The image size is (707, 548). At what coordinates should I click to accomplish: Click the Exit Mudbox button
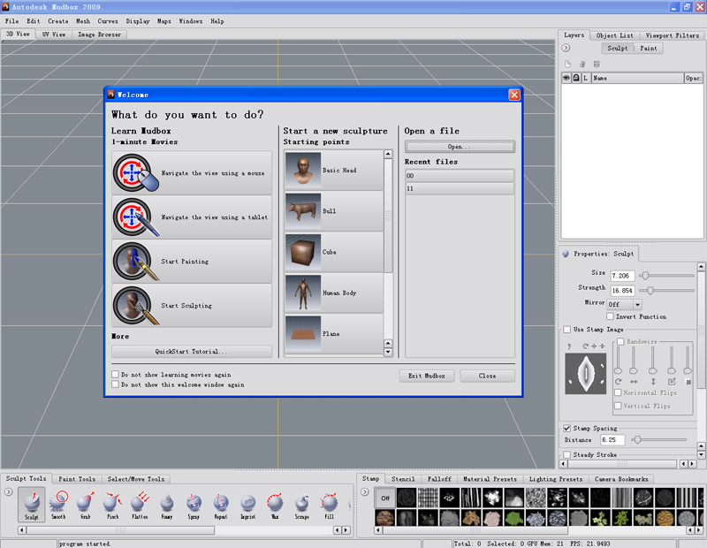pyautogui.click(x=427, y=376)
